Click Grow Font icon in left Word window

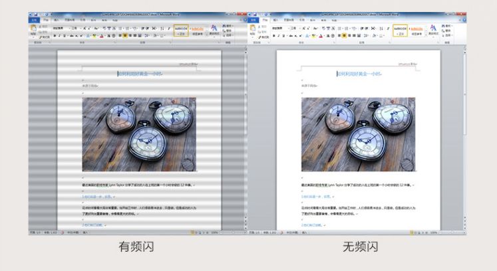pyautogui.click(x=84, y=28)
